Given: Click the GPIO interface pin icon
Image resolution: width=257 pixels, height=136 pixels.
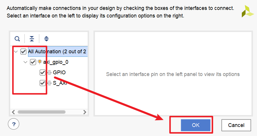Looking at the screenshot, I should 49,73.
